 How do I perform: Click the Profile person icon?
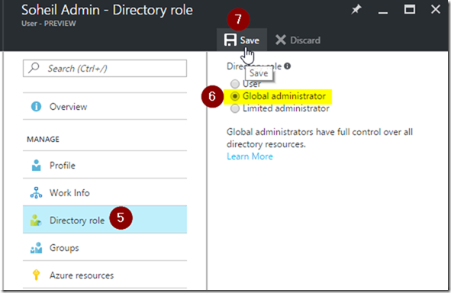coord(36,166)
